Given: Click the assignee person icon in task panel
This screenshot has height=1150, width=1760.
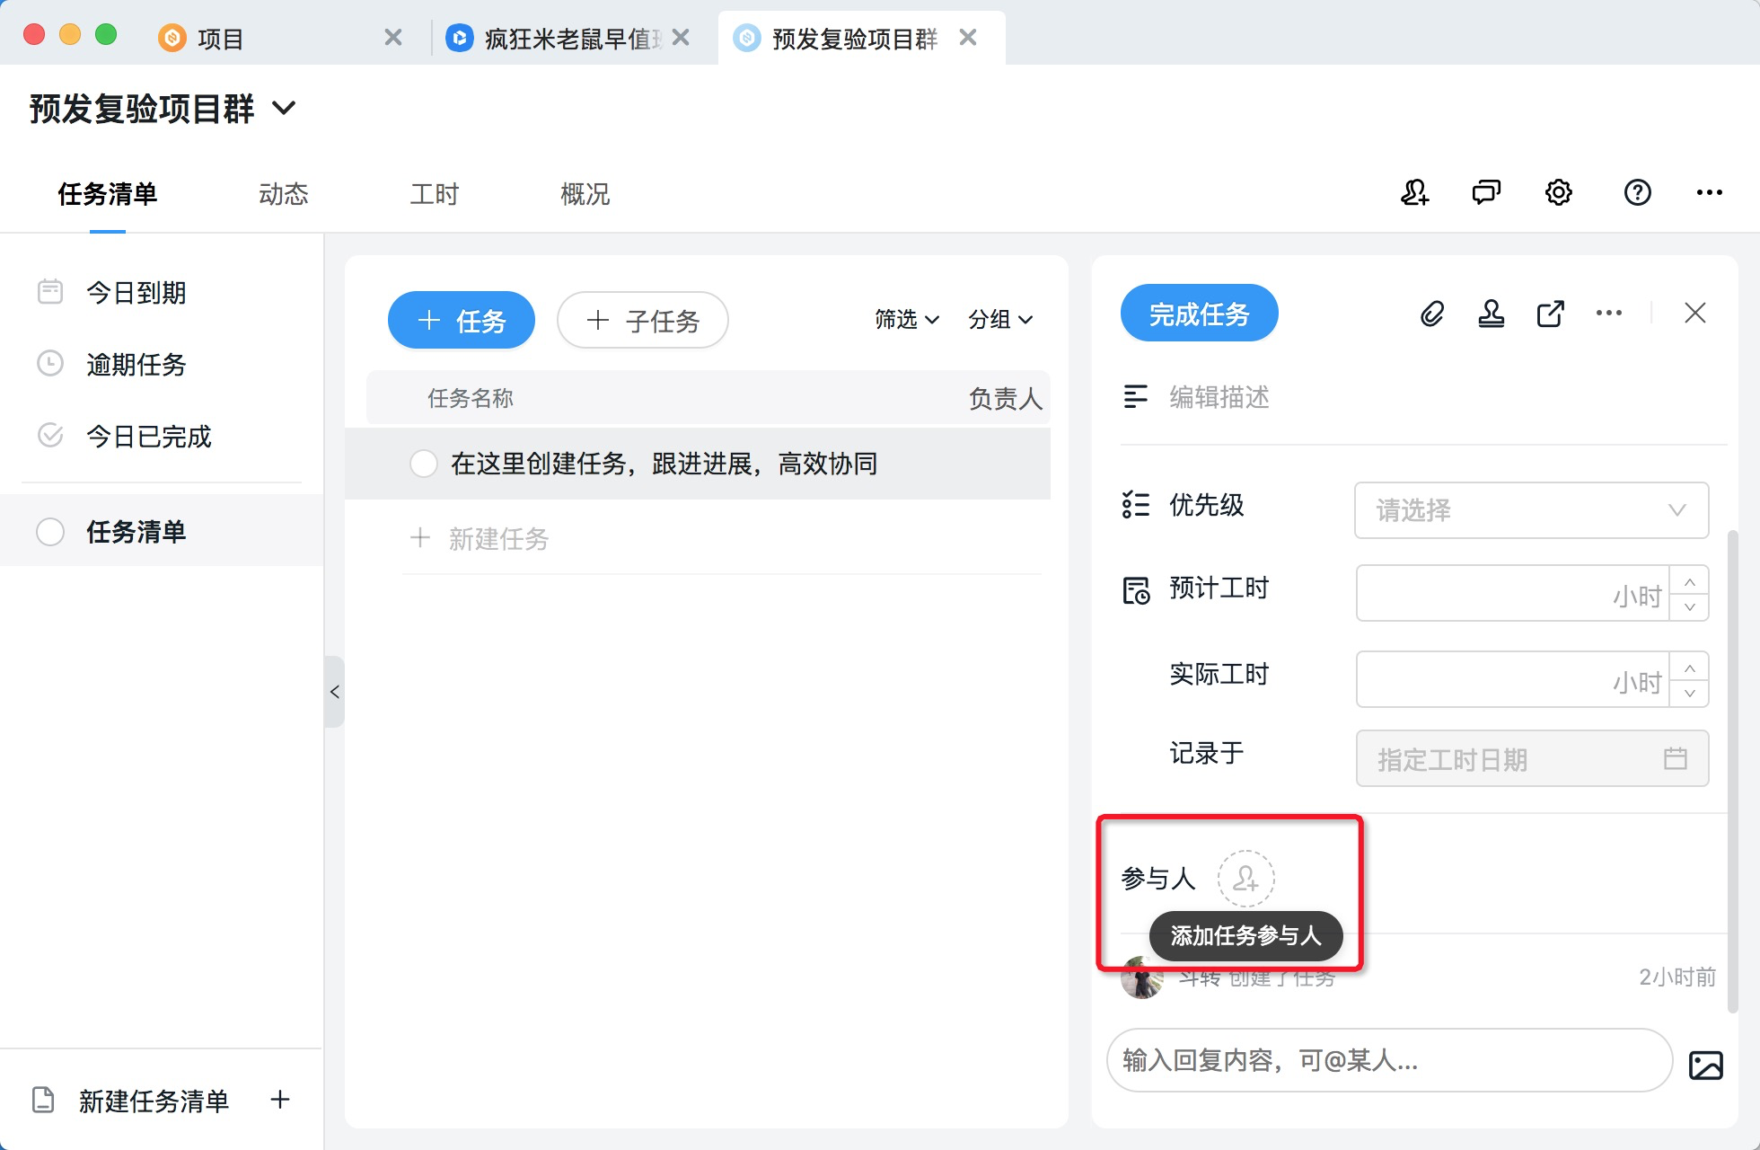Looking at the screenshot, I should (1491, 314).
